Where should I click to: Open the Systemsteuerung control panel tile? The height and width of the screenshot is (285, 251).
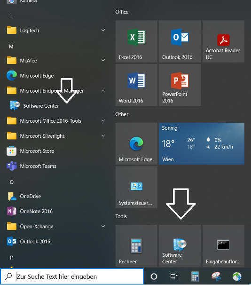click(x=136, y=187)
